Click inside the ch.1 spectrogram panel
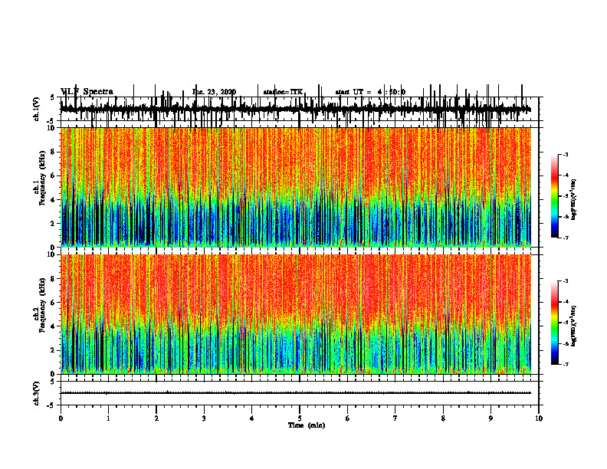 (296, 187)
